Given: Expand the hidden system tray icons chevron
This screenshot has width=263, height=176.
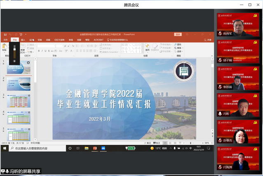Looking at the screenshot, I should [170, 148].
